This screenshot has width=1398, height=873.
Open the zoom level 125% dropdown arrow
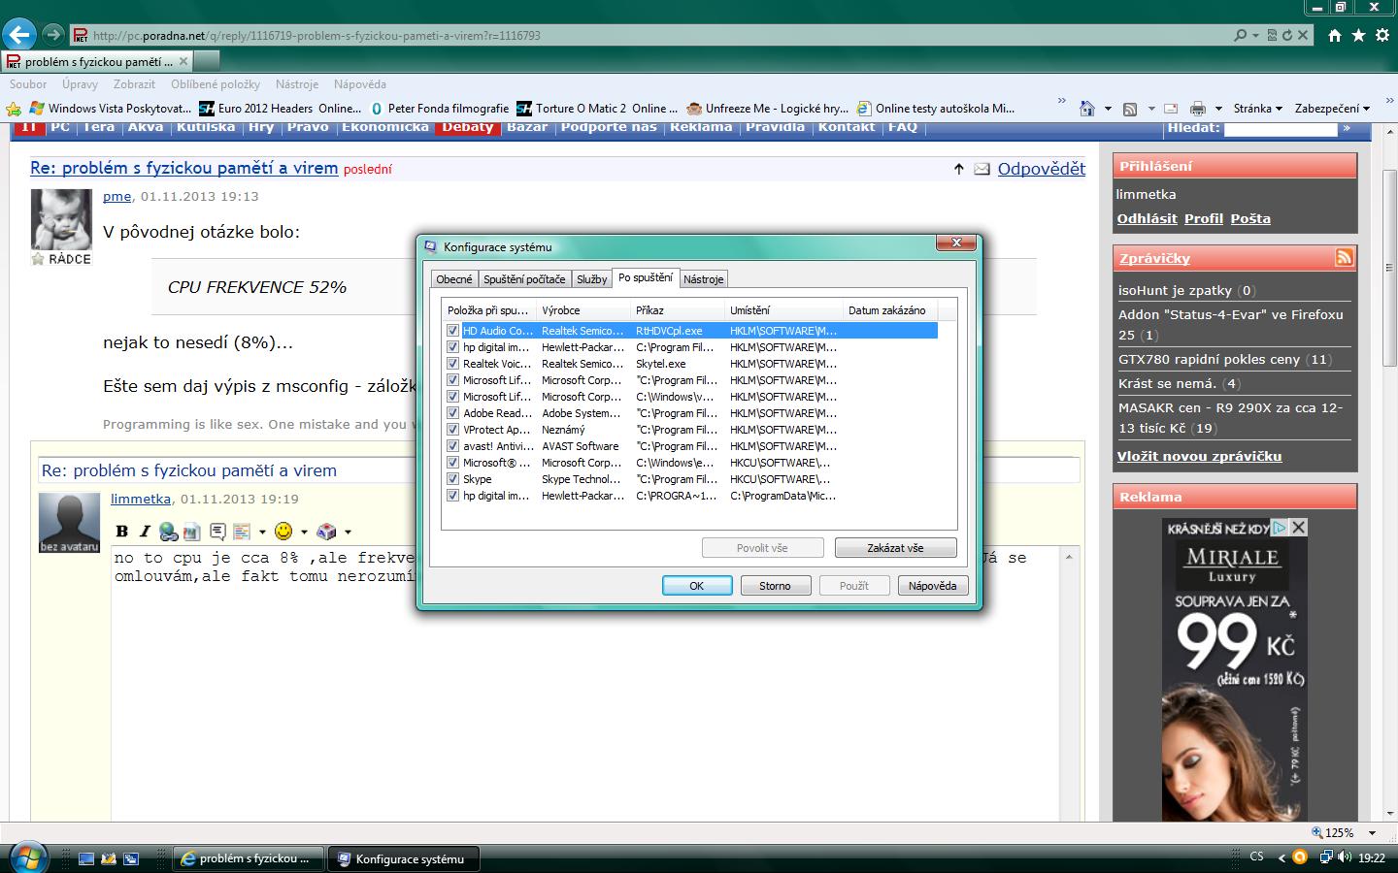pyautogui.click(x=1372, y=833)
